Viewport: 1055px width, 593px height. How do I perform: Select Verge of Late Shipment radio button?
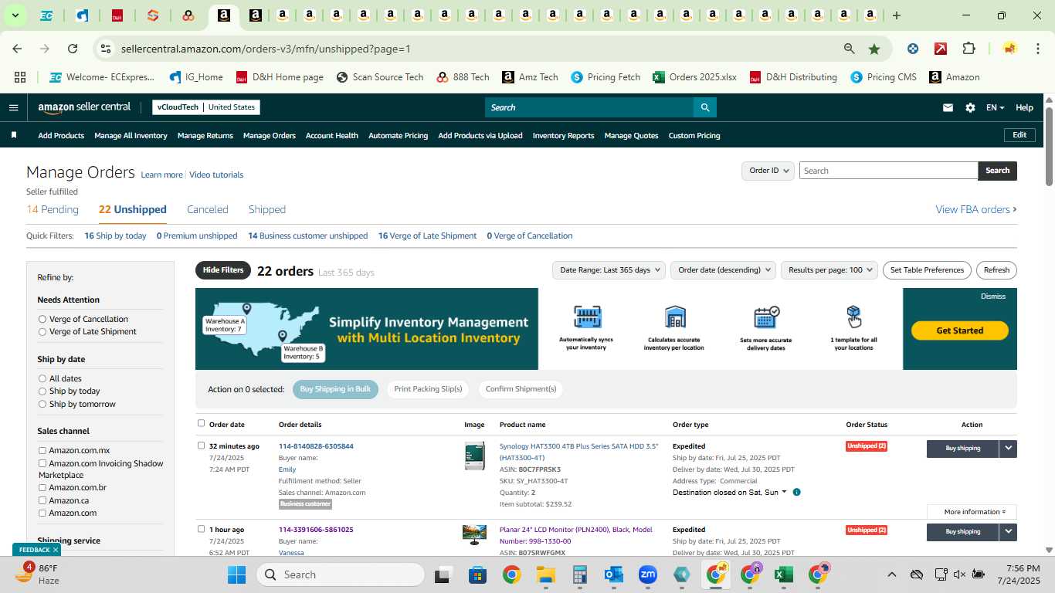[42, 332]
